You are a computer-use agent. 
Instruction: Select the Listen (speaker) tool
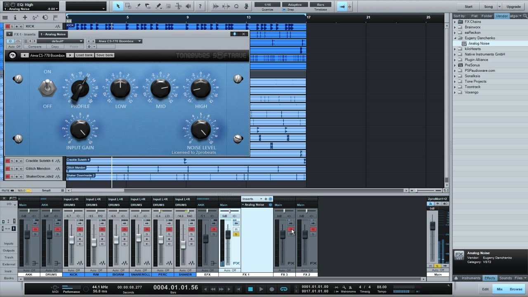click(189, 6)
